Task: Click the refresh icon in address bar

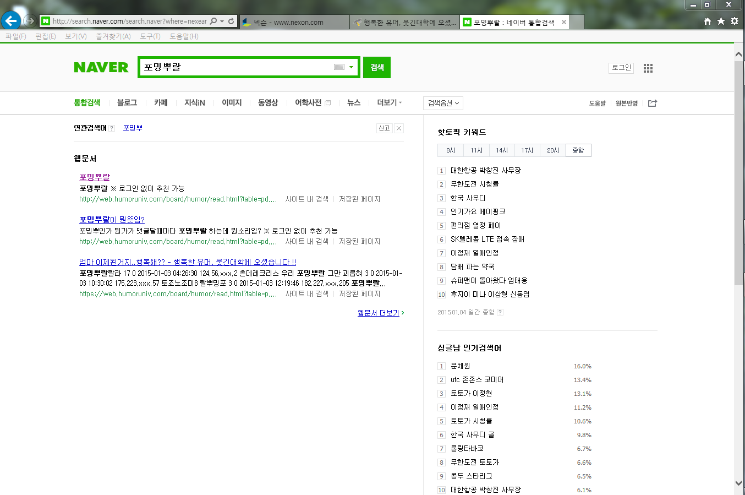Action: (231, 21)
